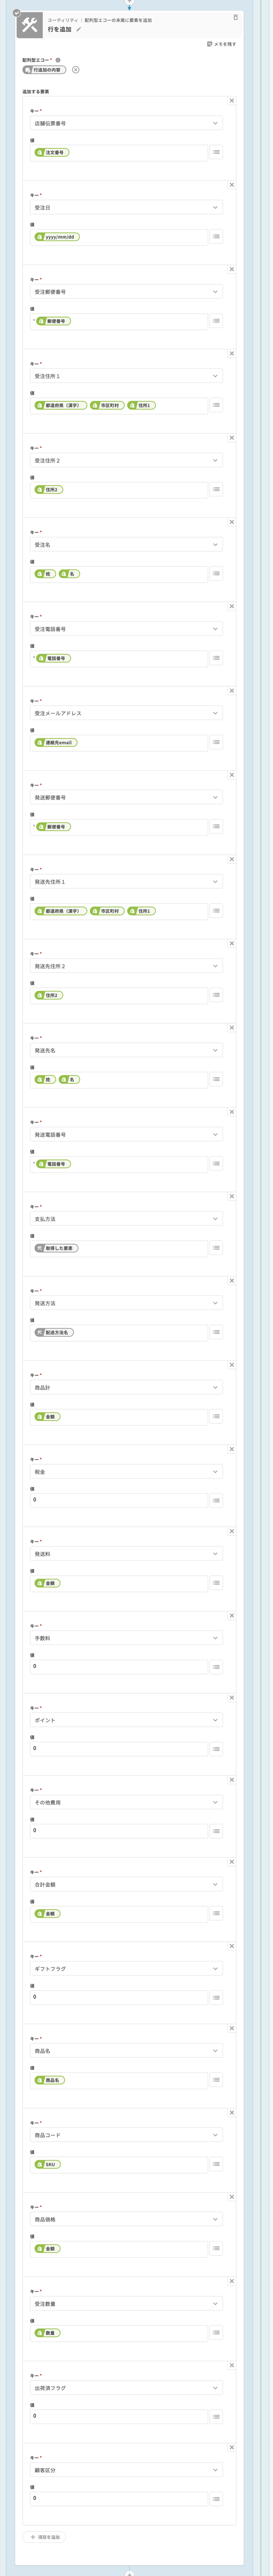Click the 項目を追加 add item button
Viewport: 273px width, 2576px height.
coord(45,2537)
